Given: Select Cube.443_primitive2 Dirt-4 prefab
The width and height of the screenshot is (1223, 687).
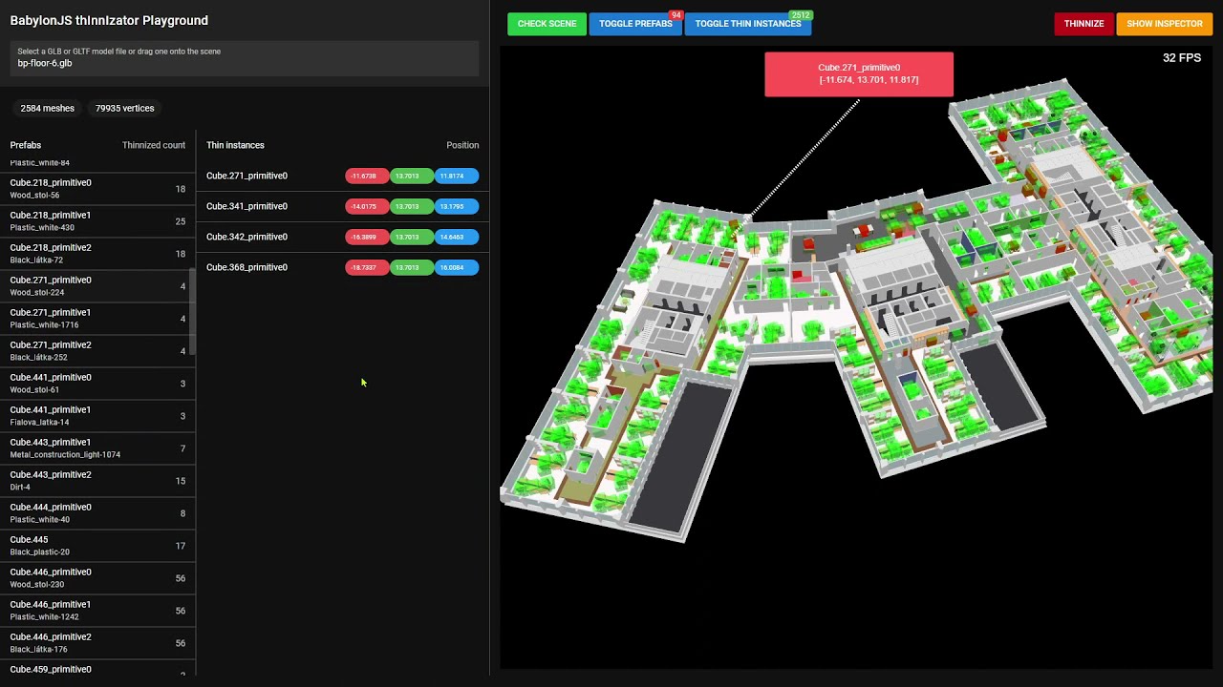Looking at the screenshot, I should pos(97,481).
